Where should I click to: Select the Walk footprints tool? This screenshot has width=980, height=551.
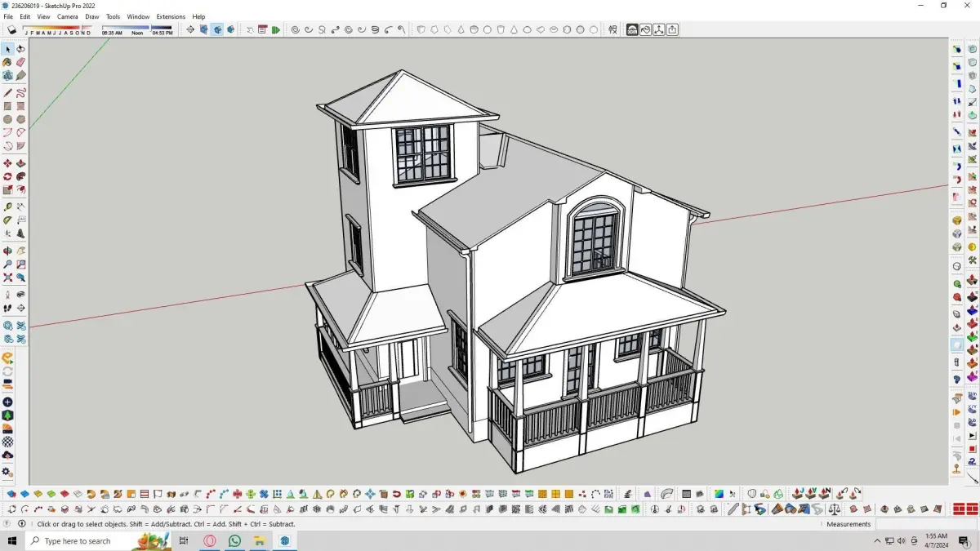pyautogui.click(x=7, y=308)
